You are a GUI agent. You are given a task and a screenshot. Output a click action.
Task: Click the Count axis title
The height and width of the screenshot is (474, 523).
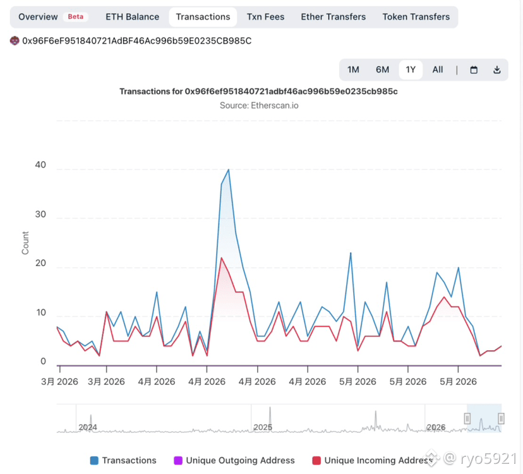(25, 243)
